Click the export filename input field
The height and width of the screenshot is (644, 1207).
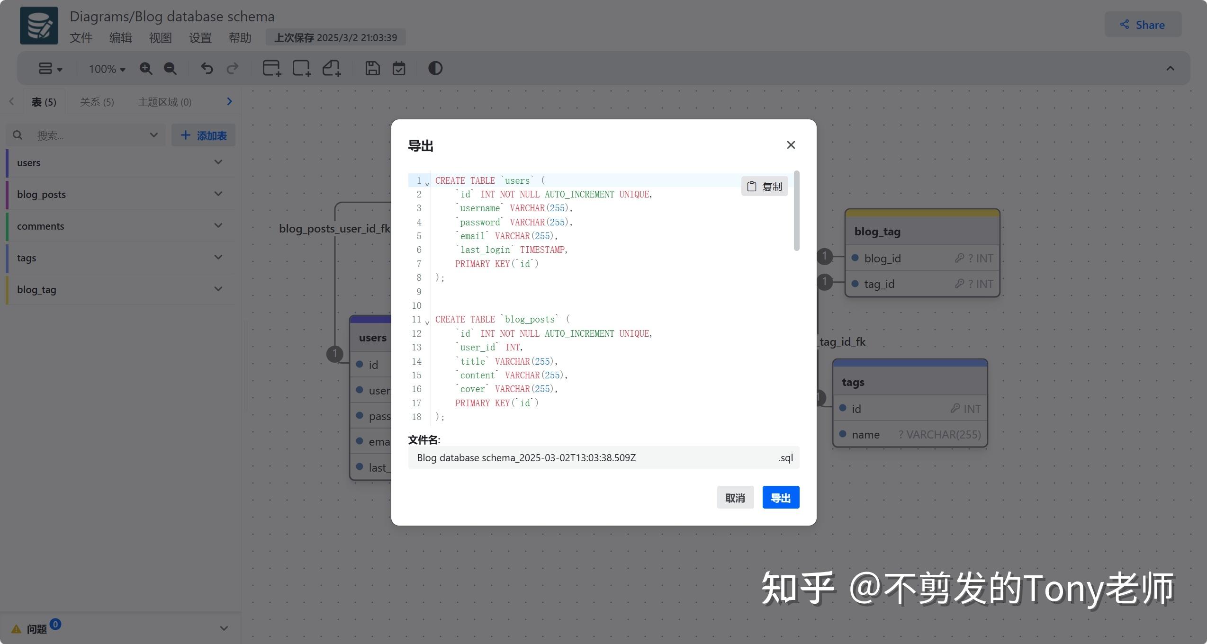click(568, 457)
